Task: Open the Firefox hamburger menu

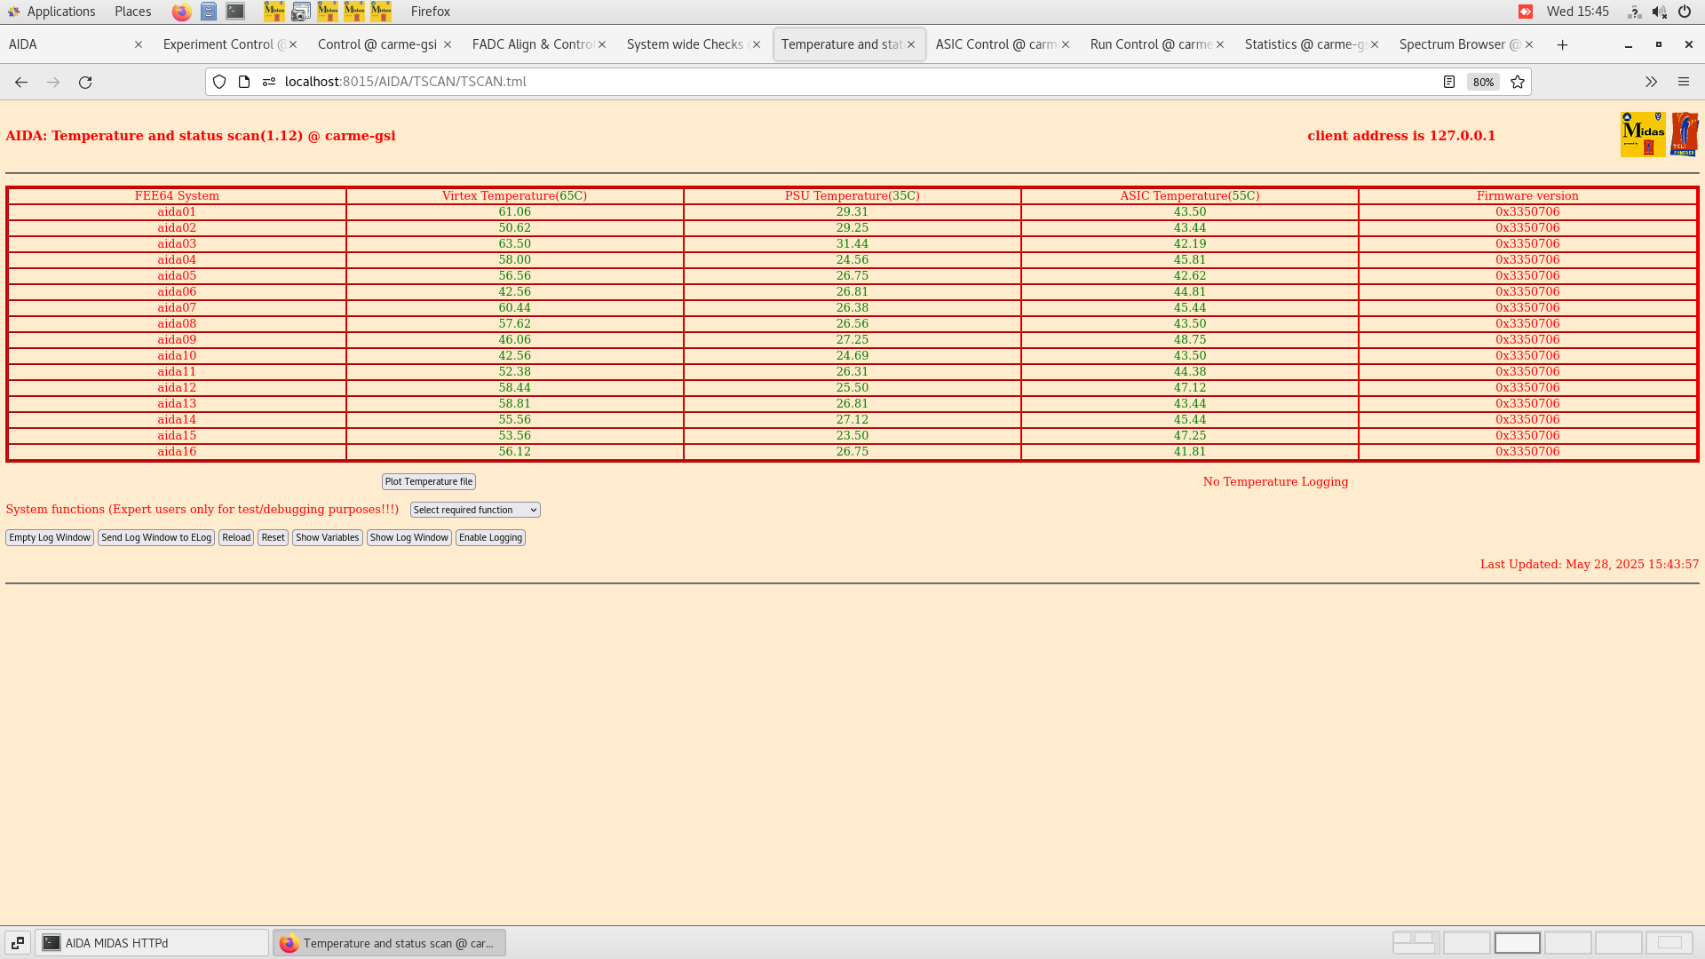Action: coord(1684,82)
